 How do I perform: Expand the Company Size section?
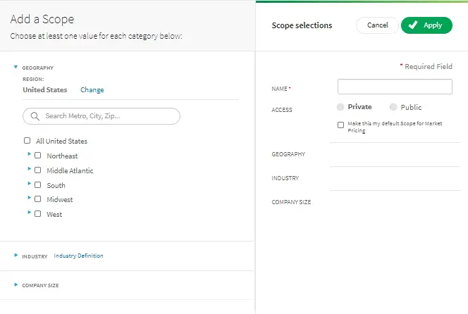tap(16, 285)
